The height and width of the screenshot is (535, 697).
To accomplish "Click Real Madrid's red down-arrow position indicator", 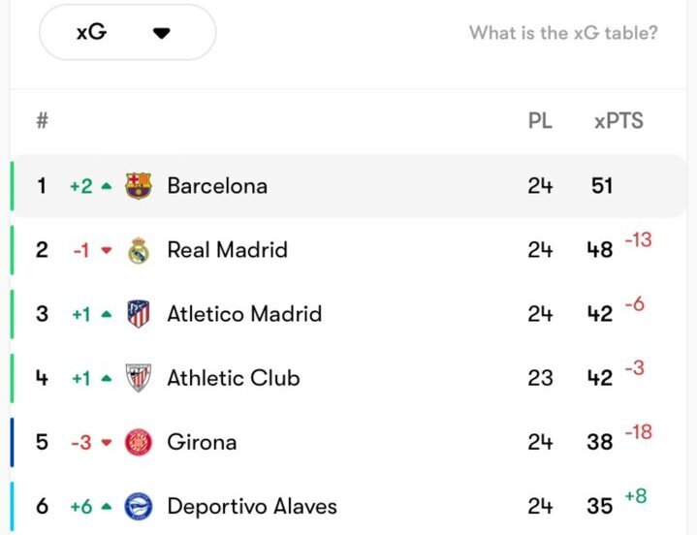I will pos(107,250).
